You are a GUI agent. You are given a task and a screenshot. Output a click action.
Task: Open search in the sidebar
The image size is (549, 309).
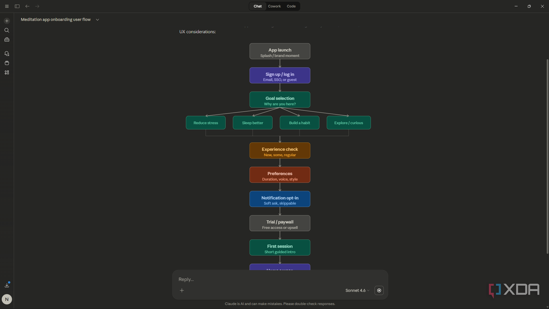(7, 30)
